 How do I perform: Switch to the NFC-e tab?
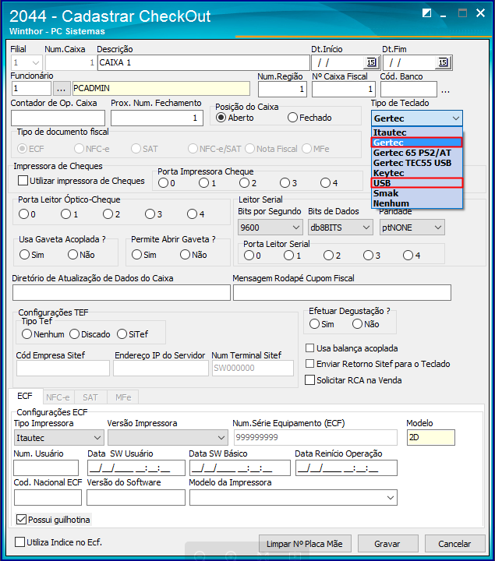tap(58, 397)
